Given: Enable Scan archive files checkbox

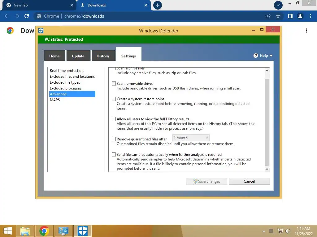Looking at the screenshot, I should [x=114, y=69].
